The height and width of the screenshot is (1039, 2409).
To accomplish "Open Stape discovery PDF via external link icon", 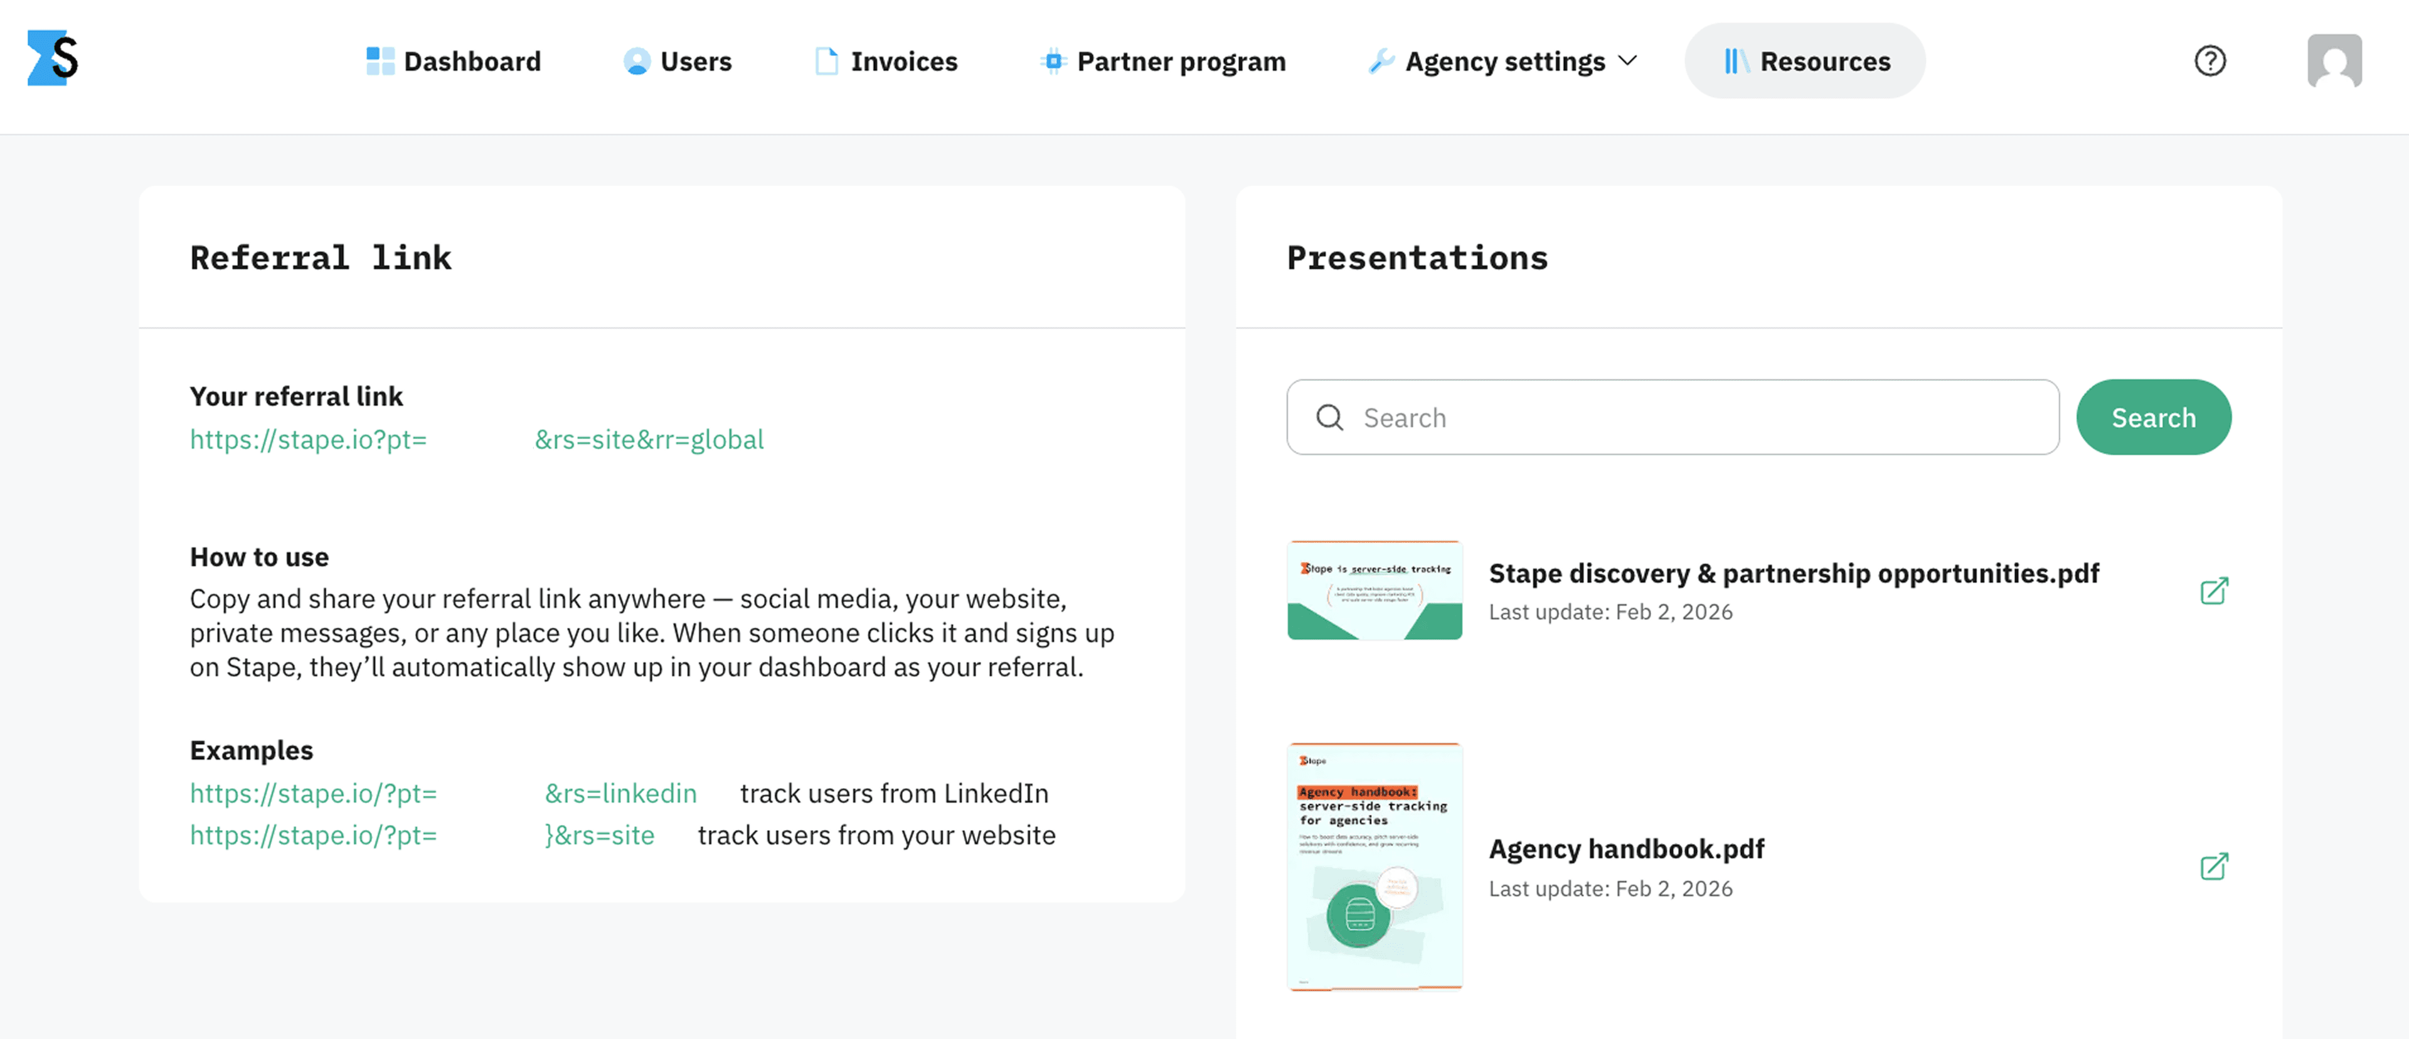I will pyautogui.click(x=2215, y=591).
